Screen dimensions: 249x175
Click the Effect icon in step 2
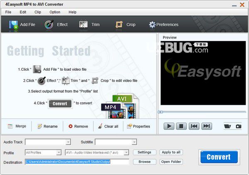[x=41, y=81]
